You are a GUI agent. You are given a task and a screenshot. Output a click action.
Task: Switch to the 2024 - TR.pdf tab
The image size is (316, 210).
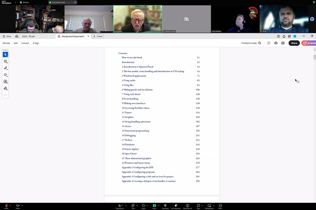(28, 37)
